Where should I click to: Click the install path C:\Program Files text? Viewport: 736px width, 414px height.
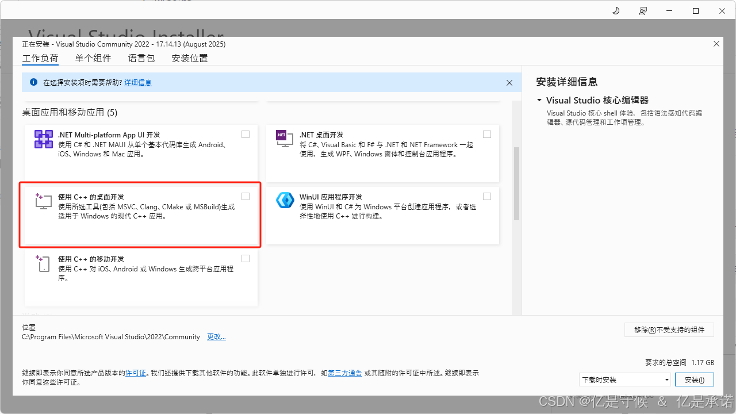click(x=111, y=337)
